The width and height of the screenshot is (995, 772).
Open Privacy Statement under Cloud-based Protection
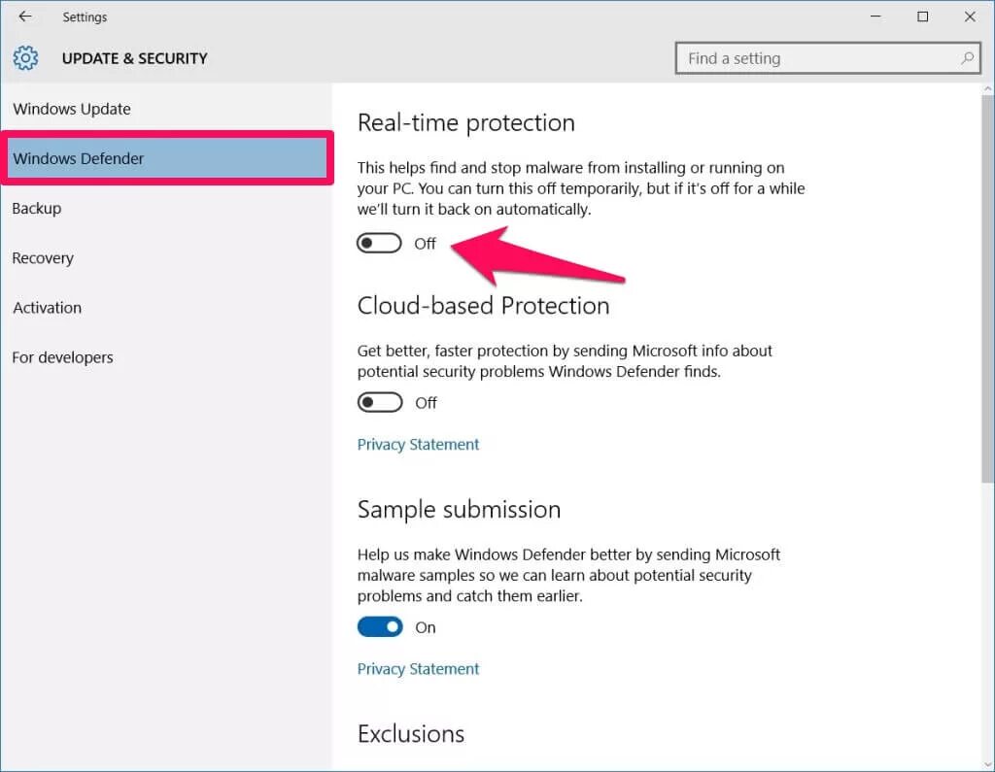click(418, 445)
